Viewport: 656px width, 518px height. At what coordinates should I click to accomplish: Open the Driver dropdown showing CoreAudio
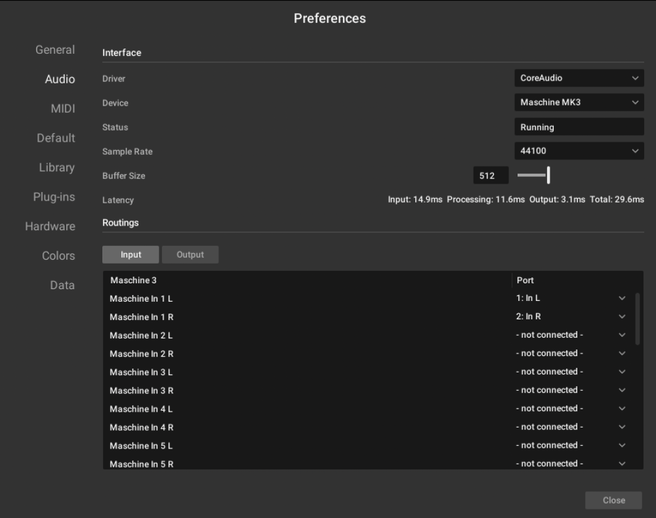579,78
